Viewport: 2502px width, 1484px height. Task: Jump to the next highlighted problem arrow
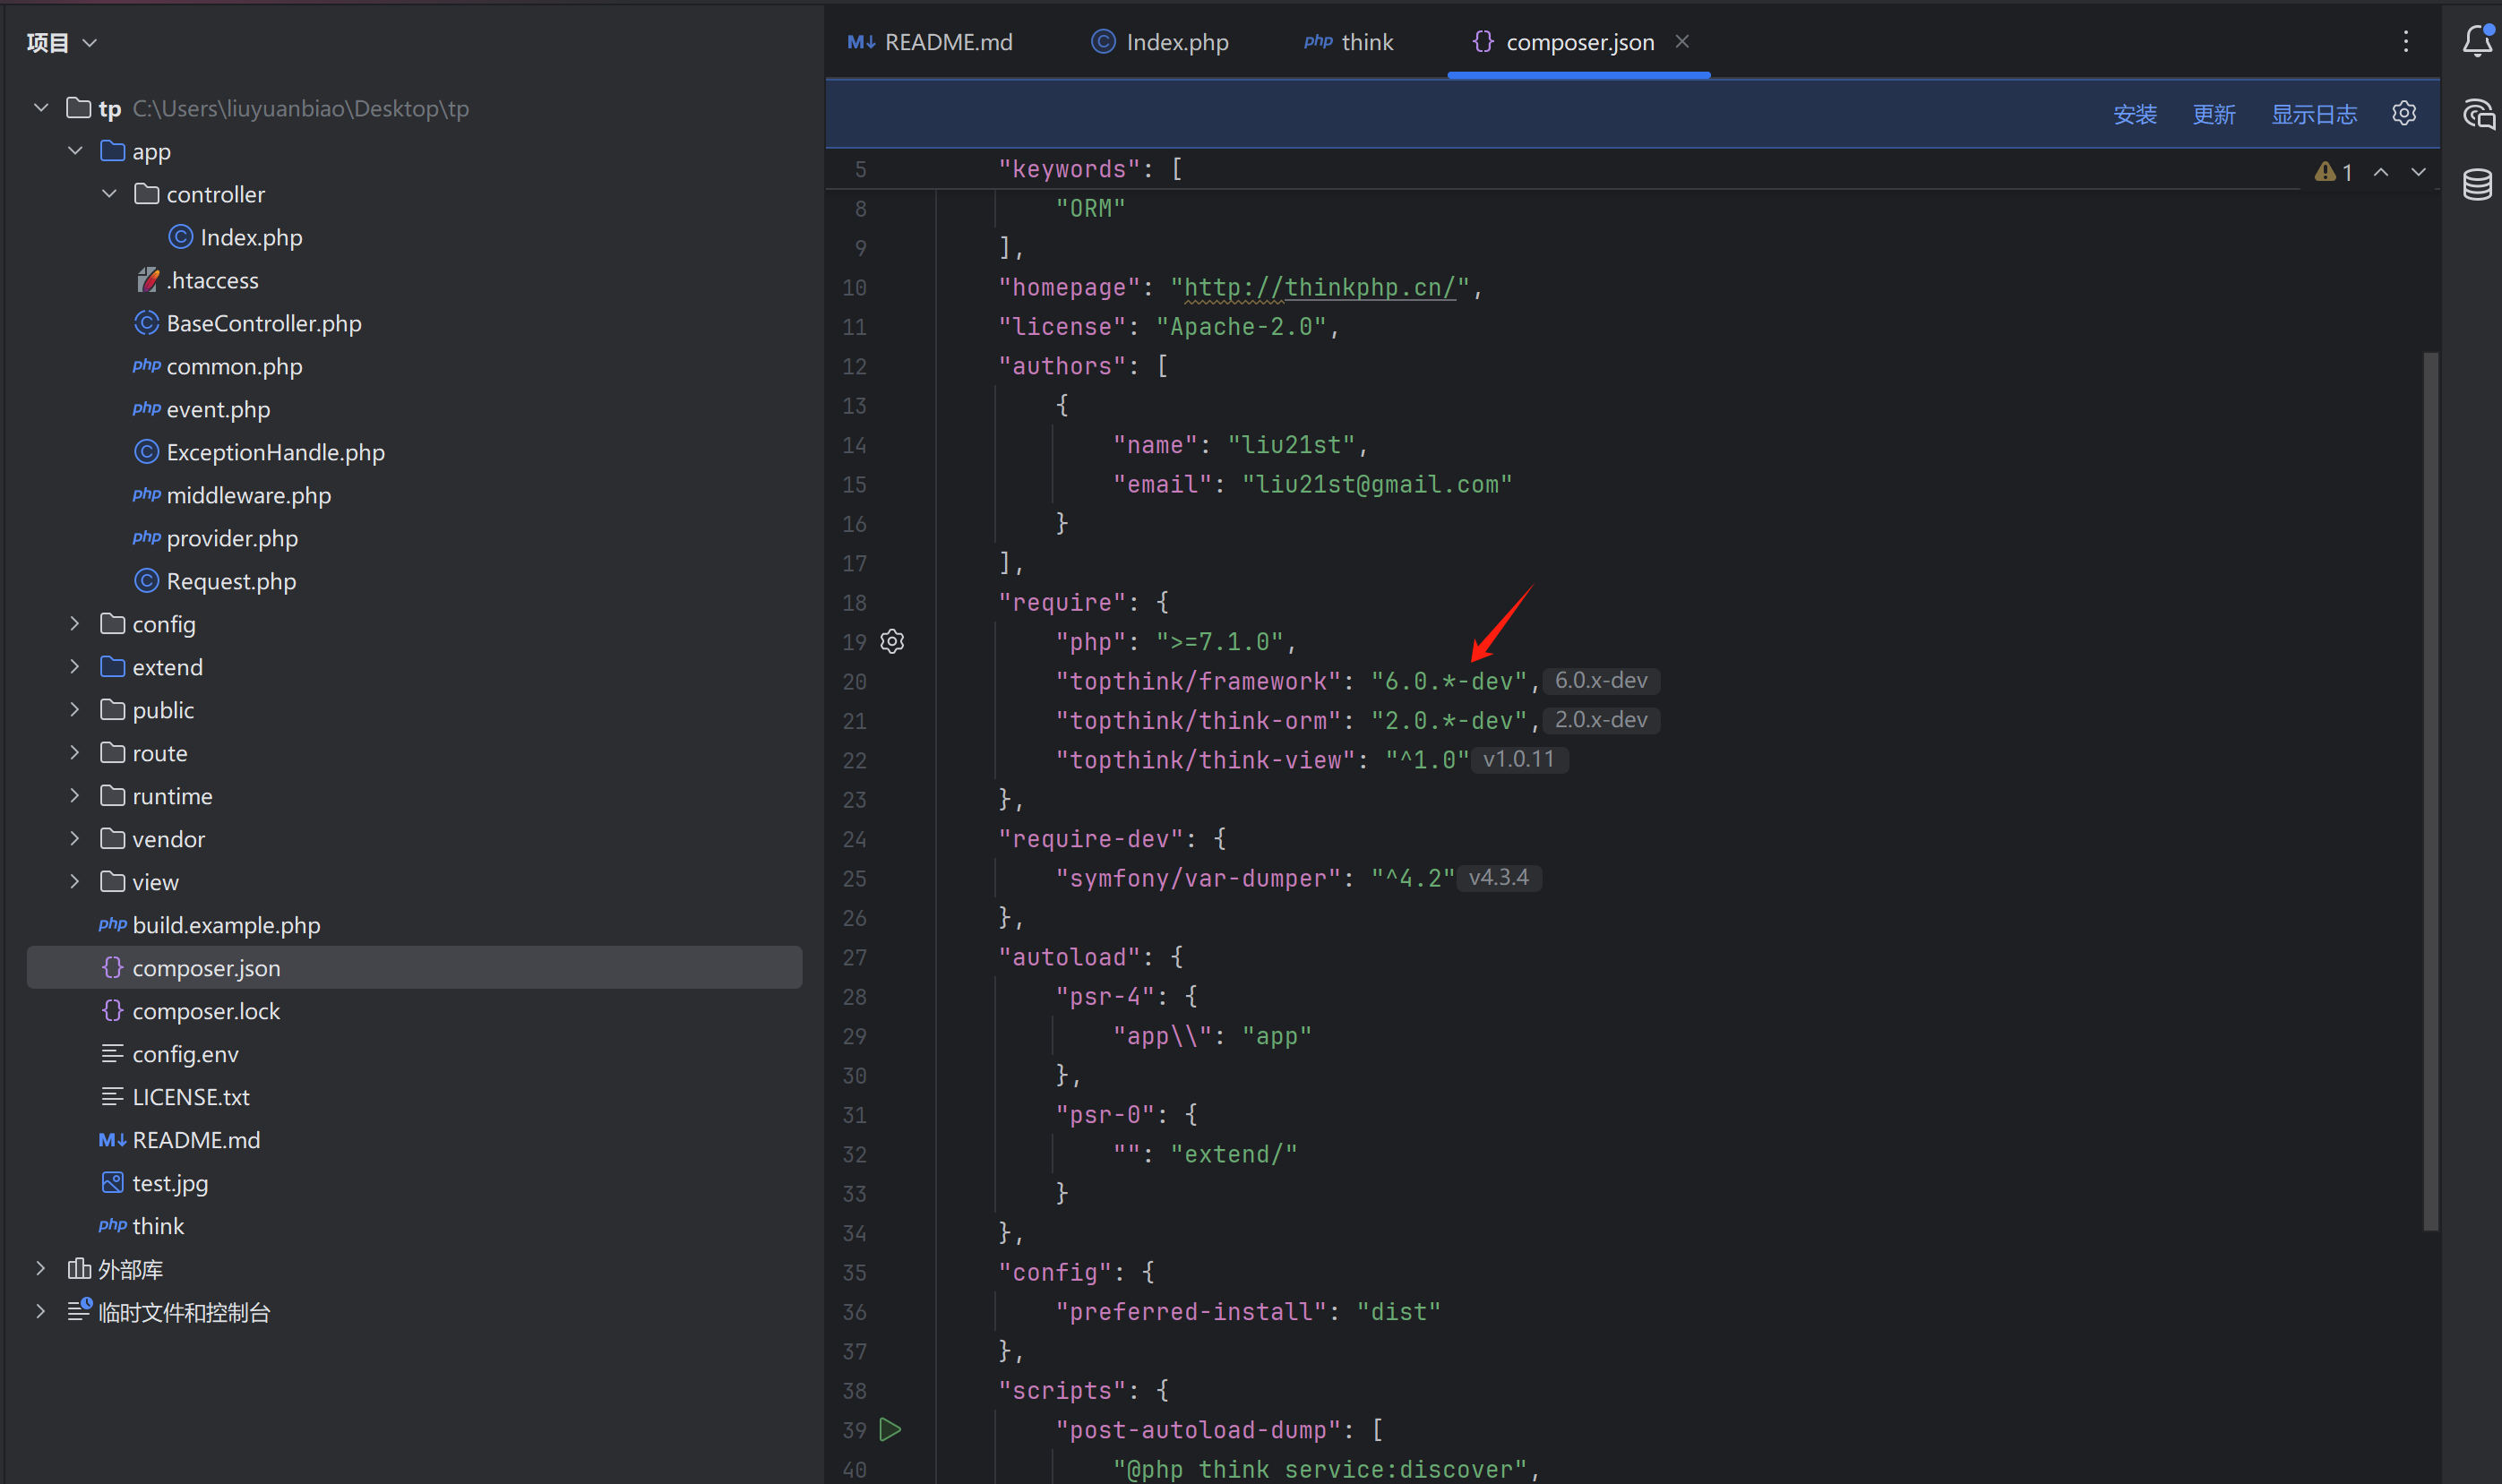[2417, 172]
